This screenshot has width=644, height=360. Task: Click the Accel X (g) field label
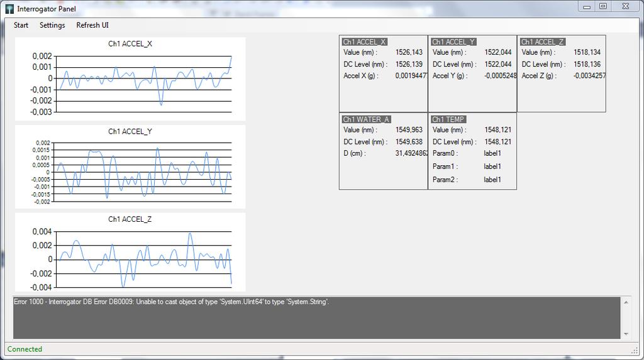[361, 75]
